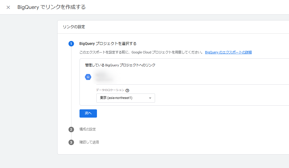This screenshot has width=289, height=168.
Task: Open the 東京 (asia-northeast1) location dropdown
Action: (x=125, y=98)
